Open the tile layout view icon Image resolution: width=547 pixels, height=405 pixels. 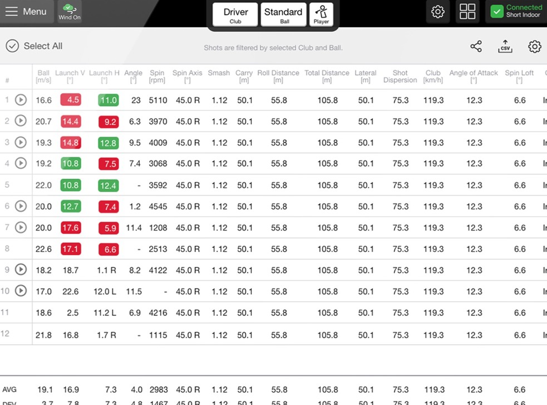coord(467,11)
